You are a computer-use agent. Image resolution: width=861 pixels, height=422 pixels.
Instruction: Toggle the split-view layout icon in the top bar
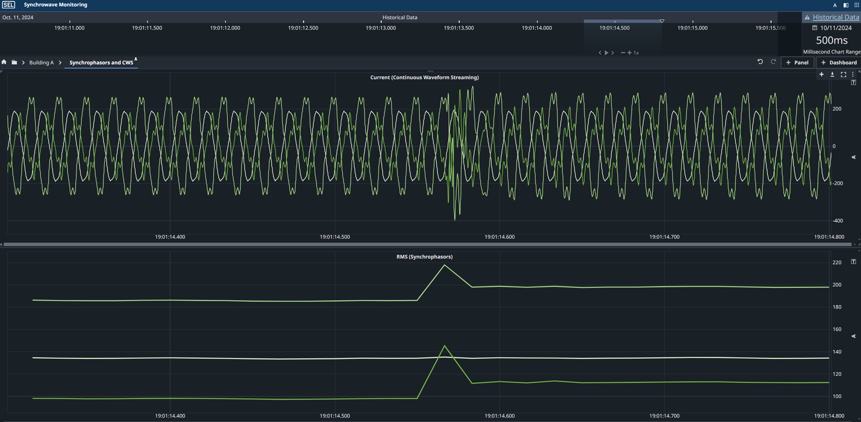point(846,5)
